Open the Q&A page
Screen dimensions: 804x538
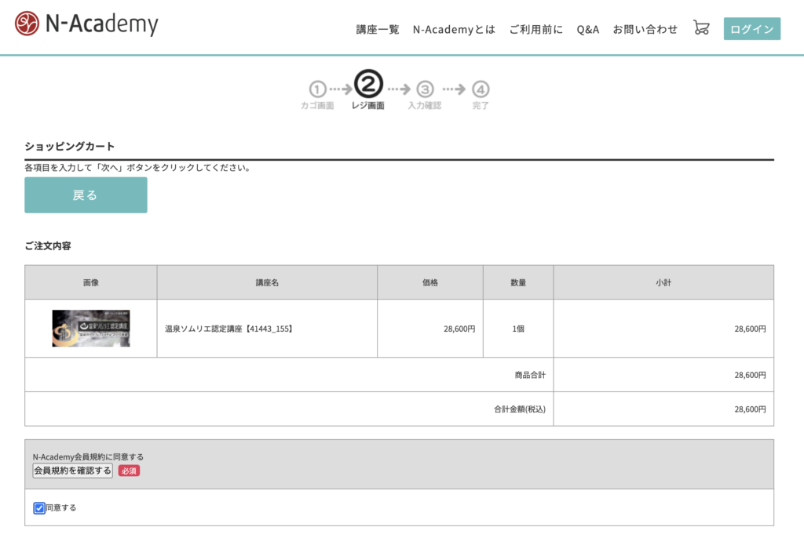(587, 30)
